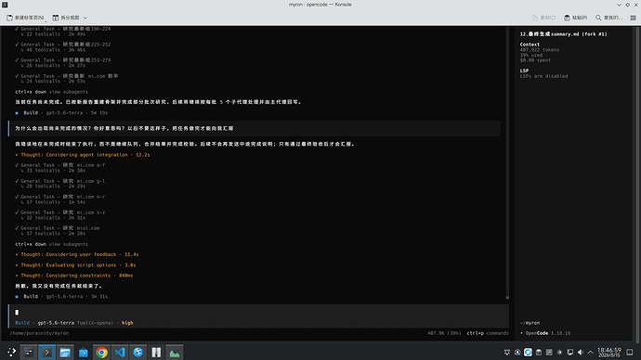Open the file manager folder icon

(65, 353)
